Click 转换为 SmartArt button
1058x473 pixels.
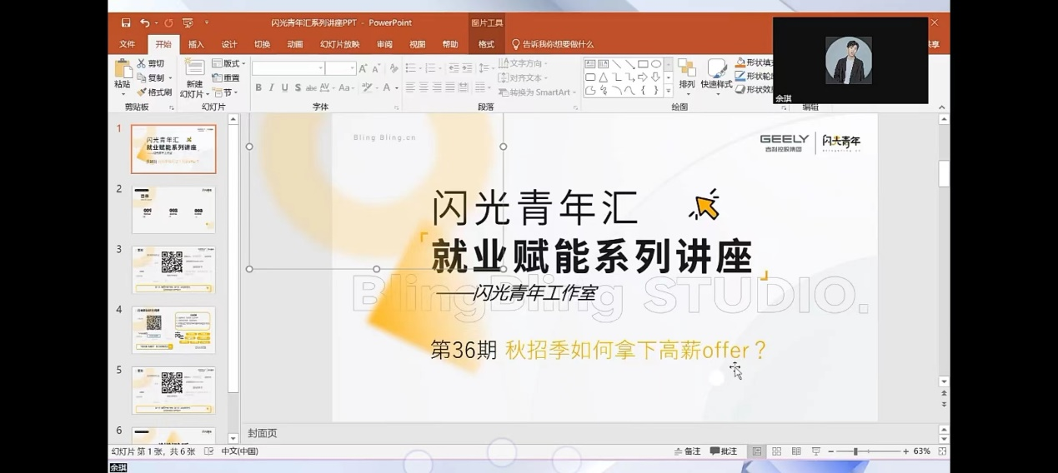click(x=538, y=92)
